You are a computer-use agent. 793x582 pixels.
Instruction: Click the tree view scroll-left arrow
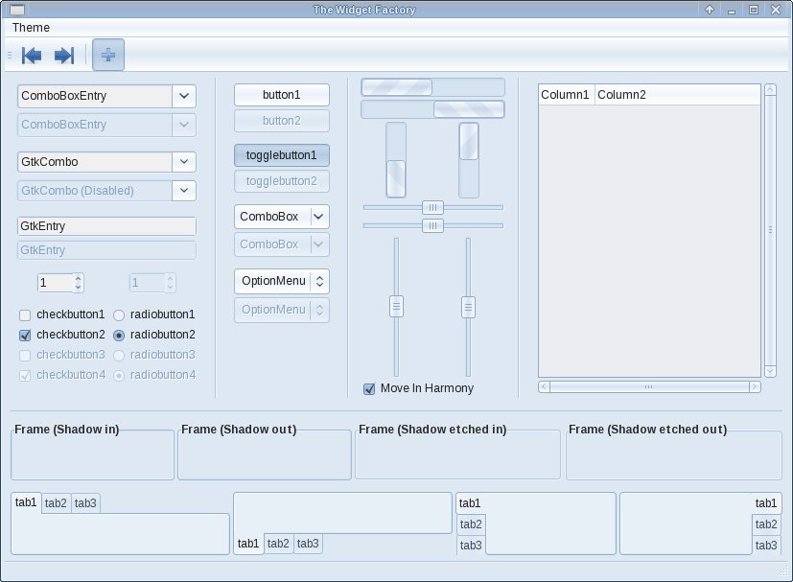click(x=545, y=386)
